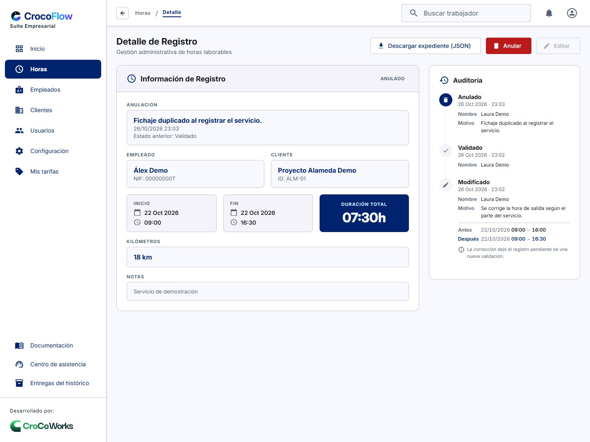Go to Inicio in the sidebar

53,49
